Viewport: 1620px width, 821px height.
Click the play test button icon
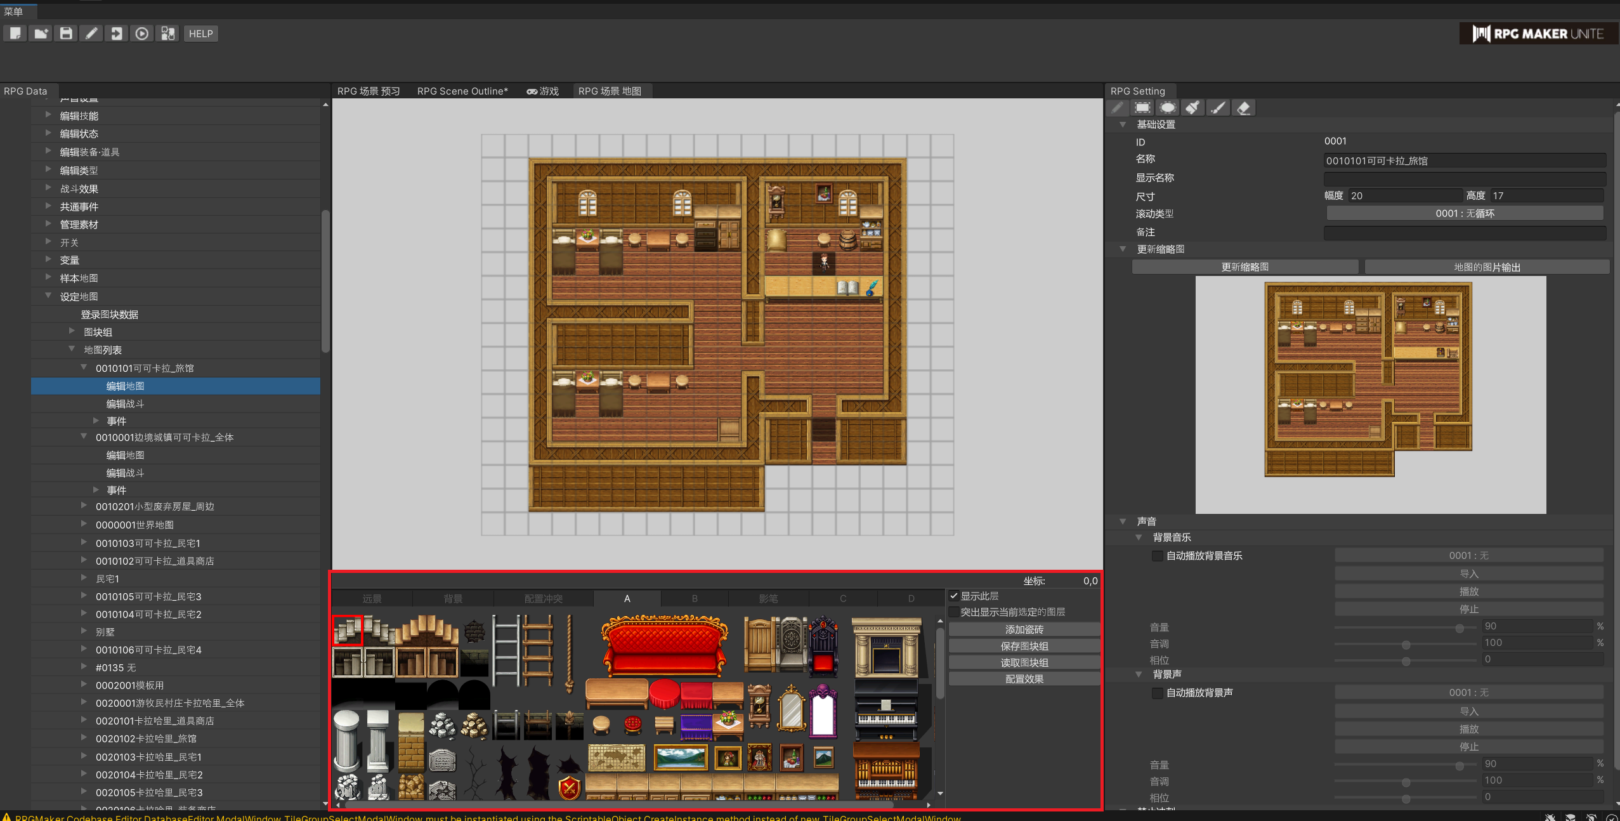pyautogui.click(x=142, y=34)
